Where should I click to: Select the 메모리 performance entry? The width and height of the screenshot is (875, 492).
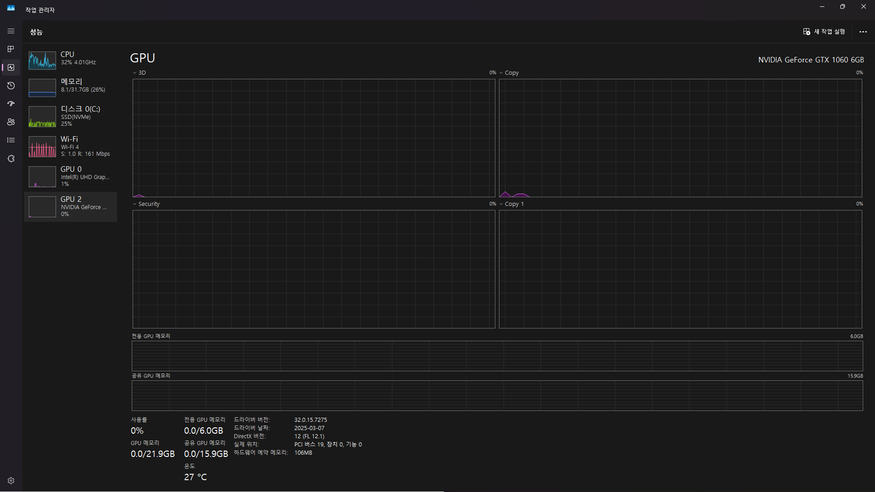click(71, 87)
